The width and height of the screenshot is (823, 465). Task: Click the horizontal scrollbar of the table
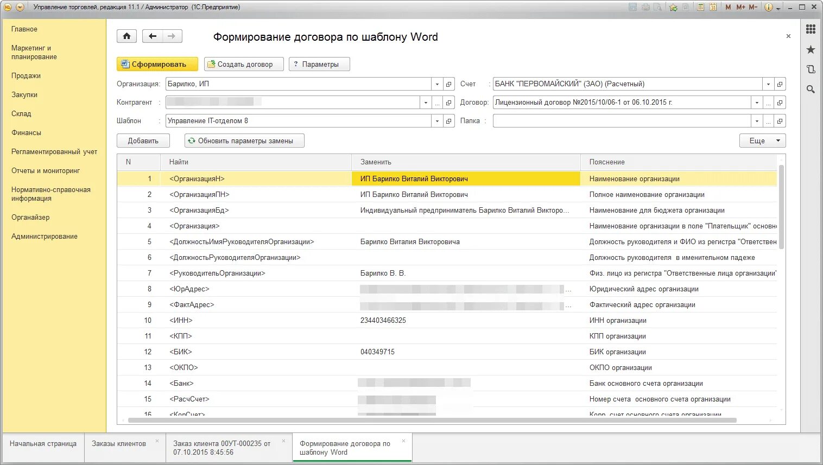pyautogui.click(x=432, y=420)
